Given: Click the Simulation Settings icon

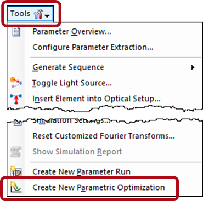Looking at the screenshot, I should 18,123.
